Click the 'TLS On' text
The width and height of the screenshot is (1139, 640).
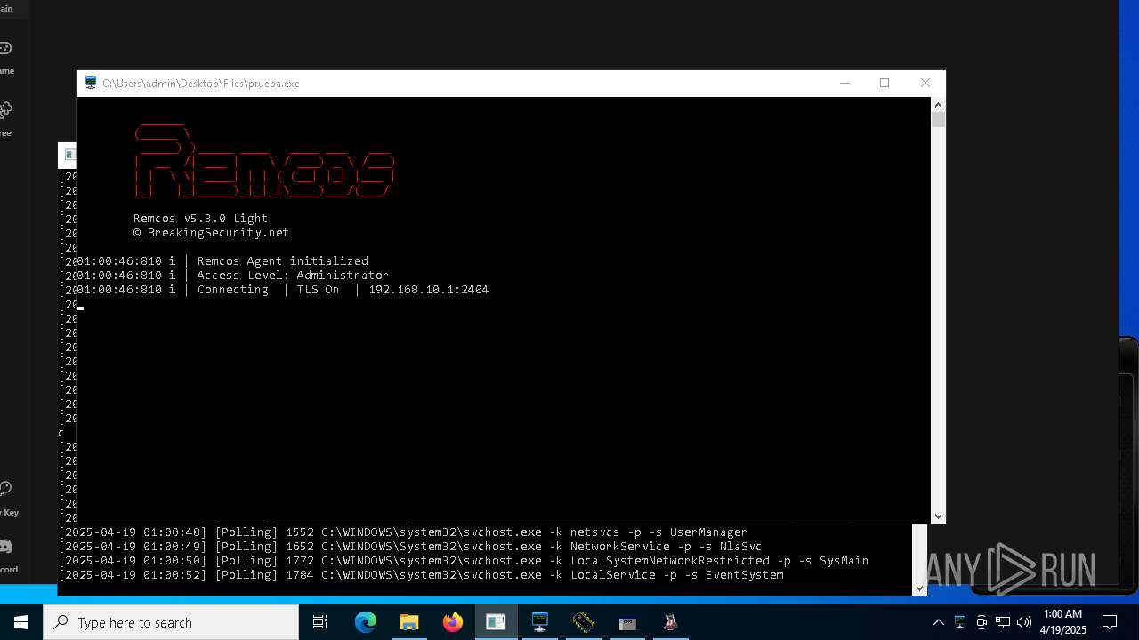coord(318,289)
